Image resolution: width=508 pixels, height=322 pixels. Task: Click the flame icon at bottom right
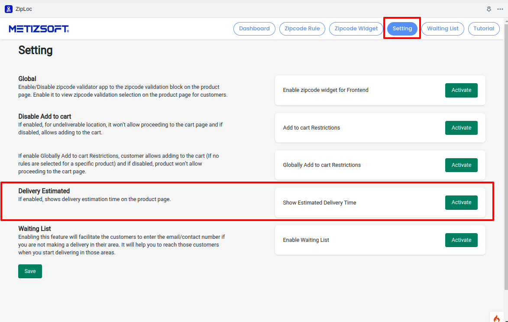[496, 318]
